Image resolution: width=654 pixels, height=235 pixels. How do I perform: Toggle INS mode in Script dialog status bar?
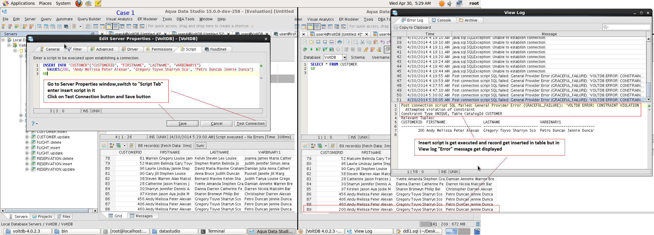pyautogui.click(x=86, y=111)
